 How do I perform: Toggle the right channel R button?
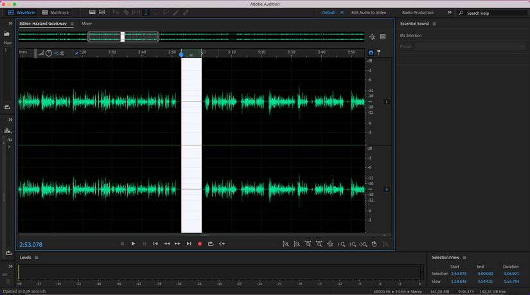pos(387,190)
